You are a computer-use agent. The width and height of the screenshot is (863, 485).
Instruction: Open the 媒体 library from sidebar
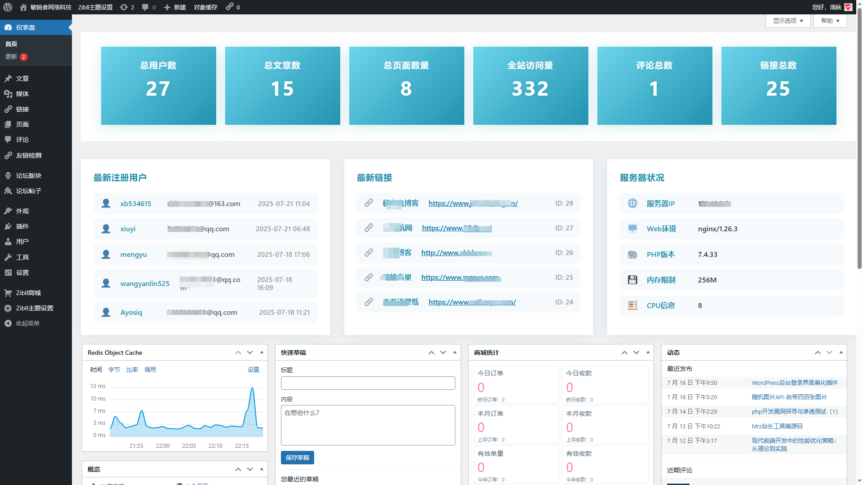point(22,94)
